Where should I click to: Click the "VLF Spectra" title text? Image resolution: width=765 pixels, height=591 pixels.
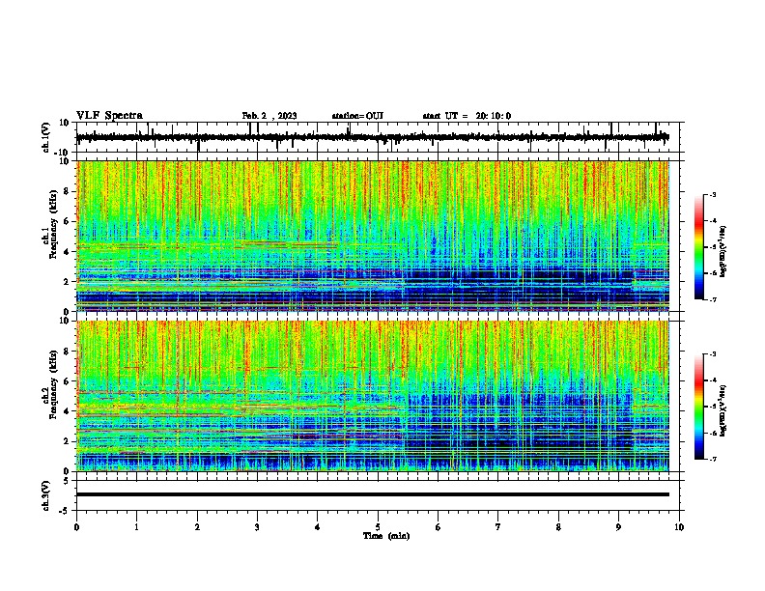[109, 116]
